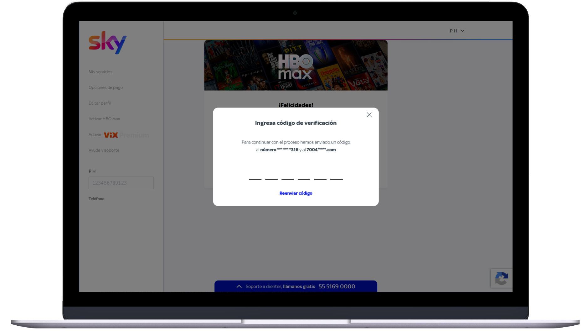Click the ¡Felicidades! heading
The width and height of the screenshot is (588, 331).
click(x=296, y=105)
